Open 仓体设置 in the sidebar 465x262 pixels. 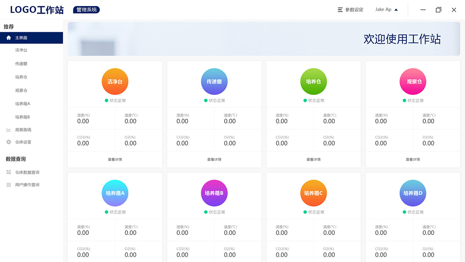tap(23, 142)
